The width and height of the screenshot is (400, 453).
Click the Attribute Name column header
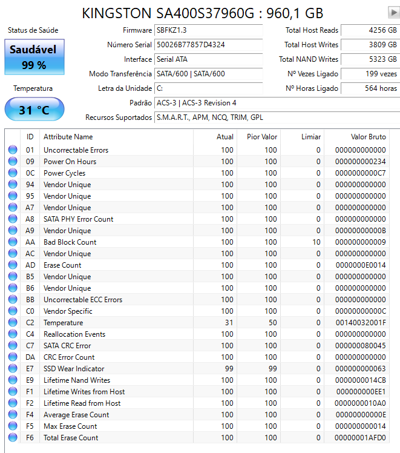click(x=116, y=137)
